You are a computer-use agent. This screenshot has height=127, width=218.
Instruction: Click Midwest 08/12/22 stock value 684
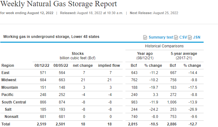[x=43, y=80]
